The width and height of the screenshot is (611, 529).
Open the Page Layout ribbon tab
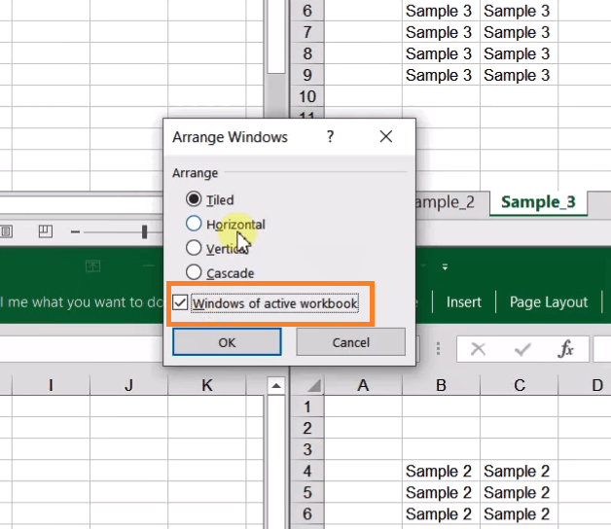pos(549,301)
